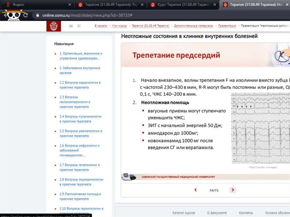Open the SSMU crest logo home

pyautogui.click(x=54, y=26)
